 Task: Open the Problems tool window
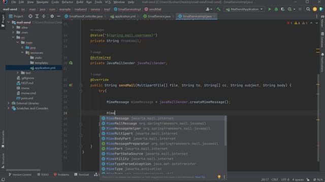click(61, 175)
